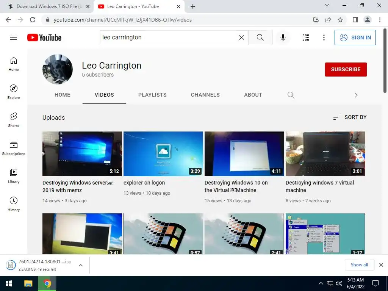Screen dimensions: 388x291
Task: Open the tab search dropdown chevron
Action: coord(327,5)
